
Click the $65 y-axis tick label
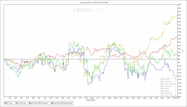tap(180, 15)
